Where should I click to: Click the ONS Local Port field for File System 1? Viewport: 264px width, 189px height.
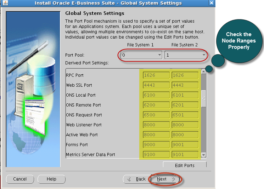(156, 95)
